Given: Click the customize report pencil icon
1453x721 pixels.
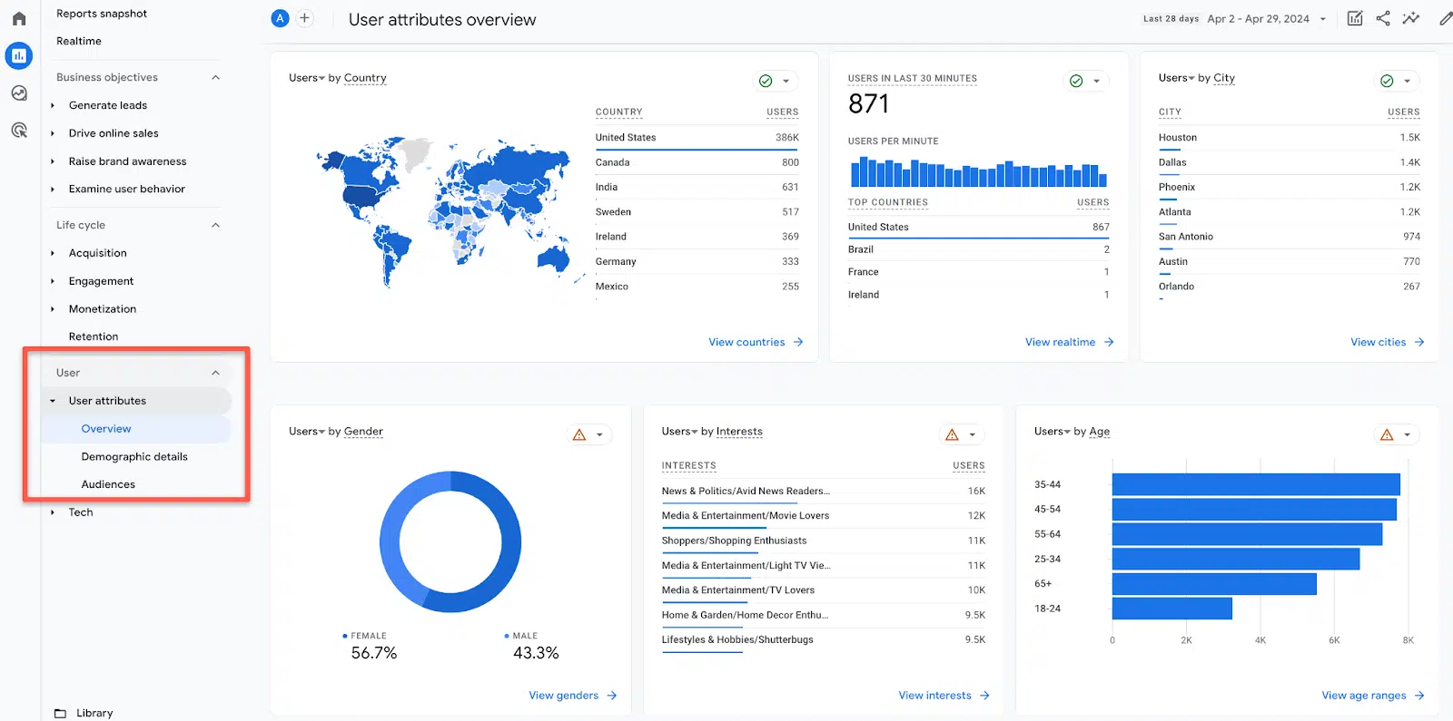Looking at the screenshot, I should (x=1445, y=18).
